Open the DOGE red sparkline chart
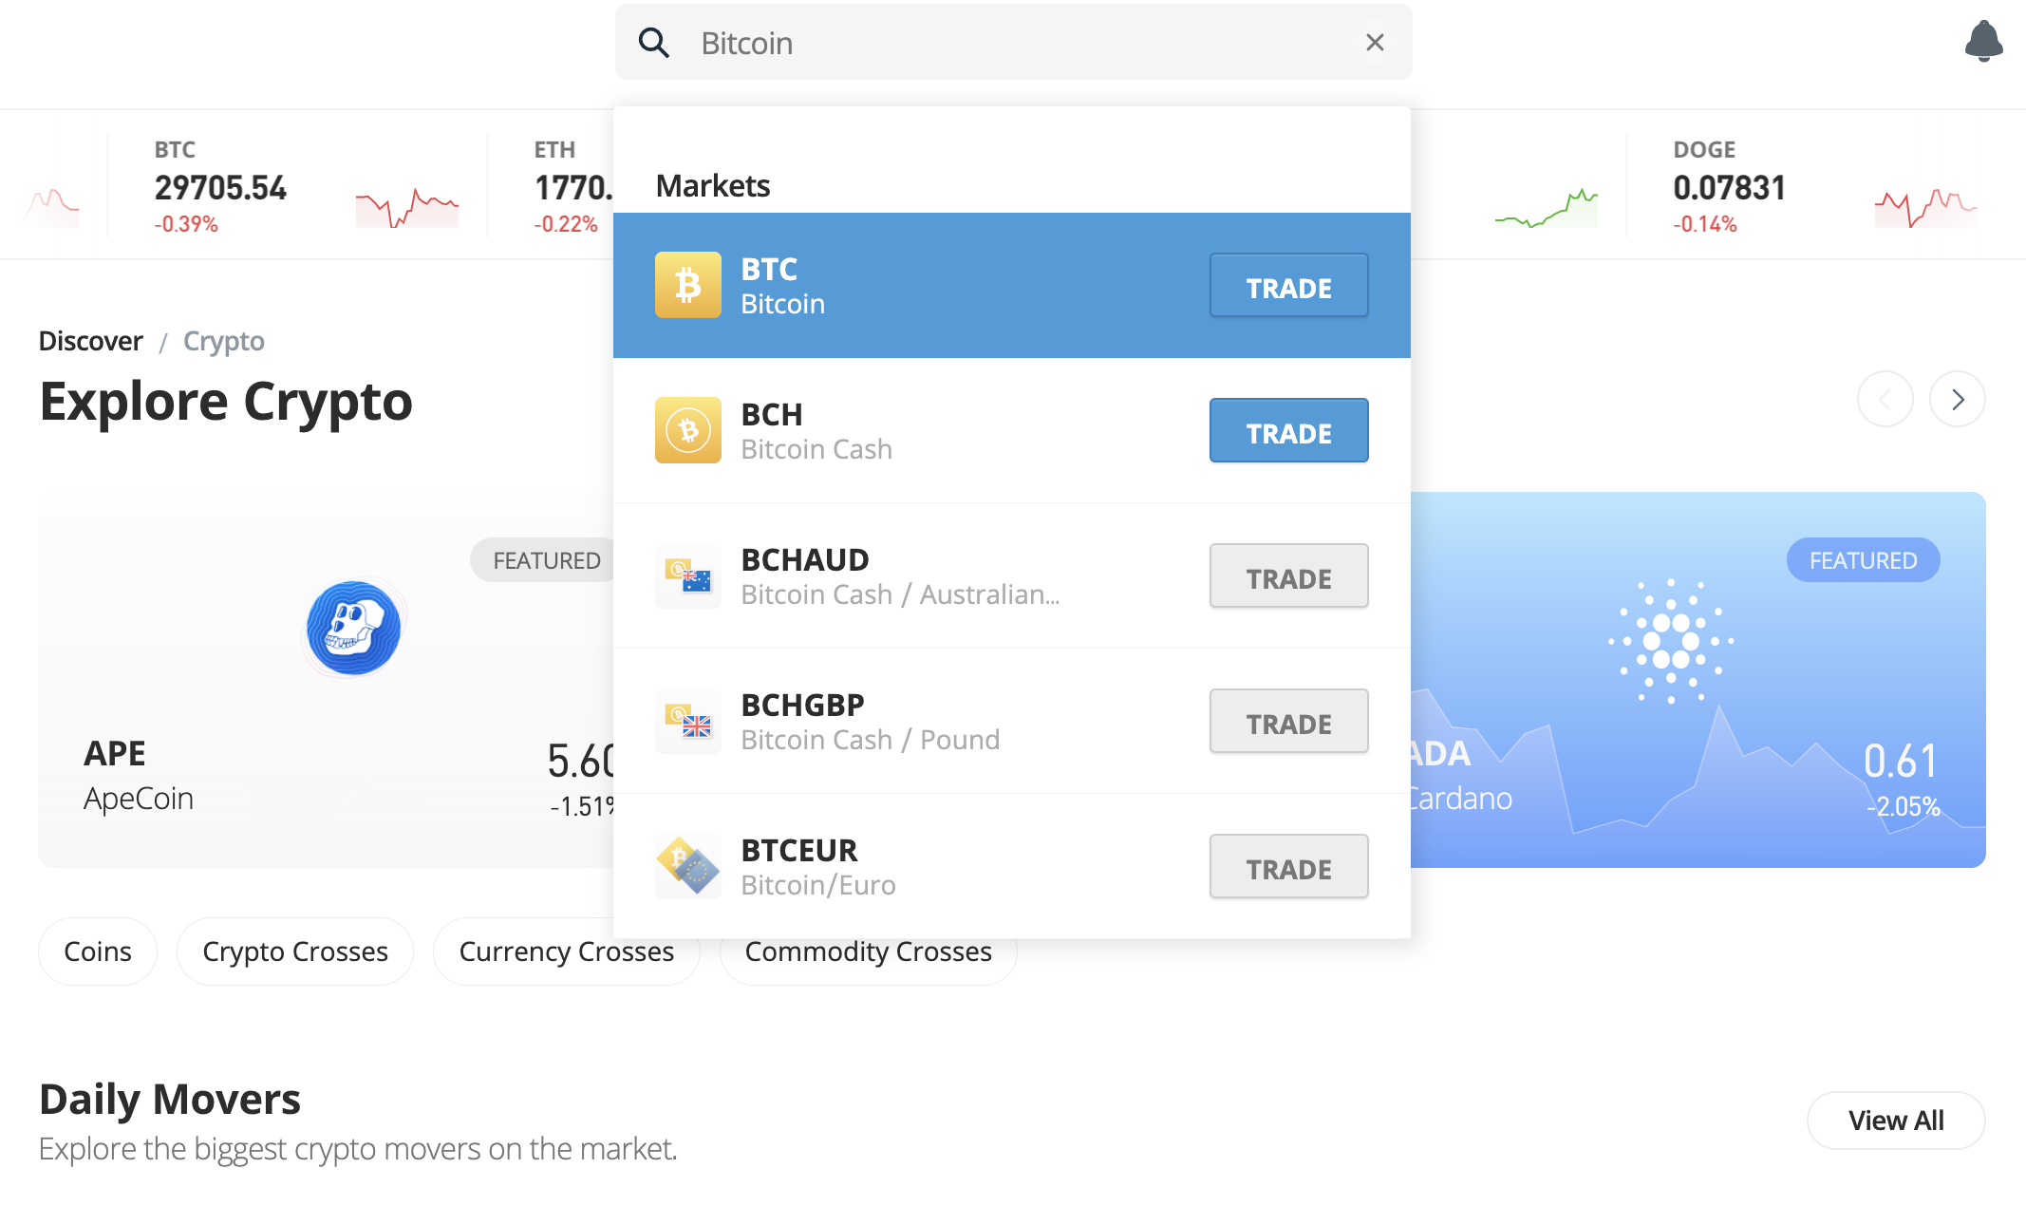The width and height of the screenshot is (2026, 1206). [x=1926, y=207]
